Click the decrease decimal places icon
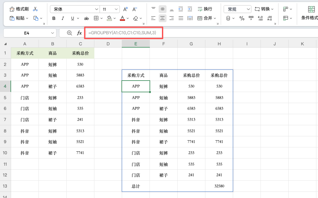 click(270, 19)
